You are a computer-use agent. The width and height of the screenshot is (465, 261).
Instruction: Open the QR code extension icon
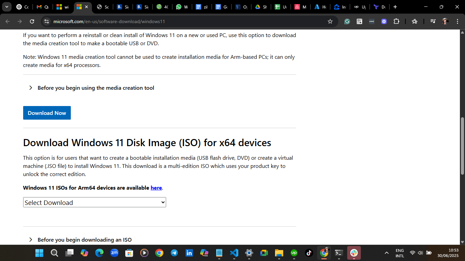coord(359,21)
